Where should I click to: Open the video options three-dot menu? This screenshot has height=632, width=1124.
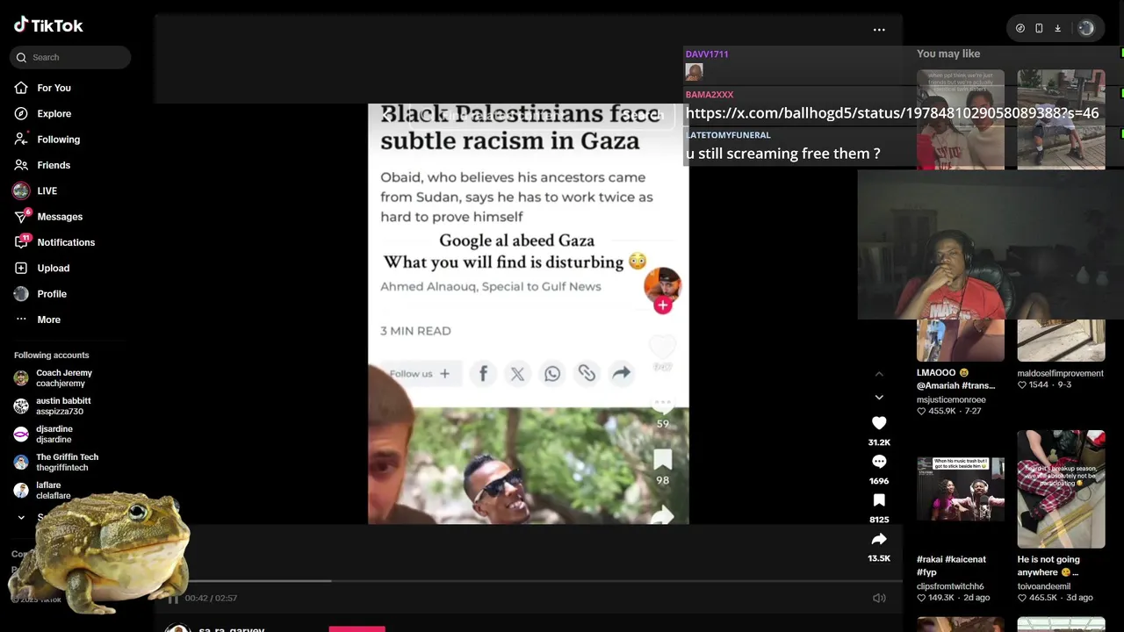[x=879, y=30]
